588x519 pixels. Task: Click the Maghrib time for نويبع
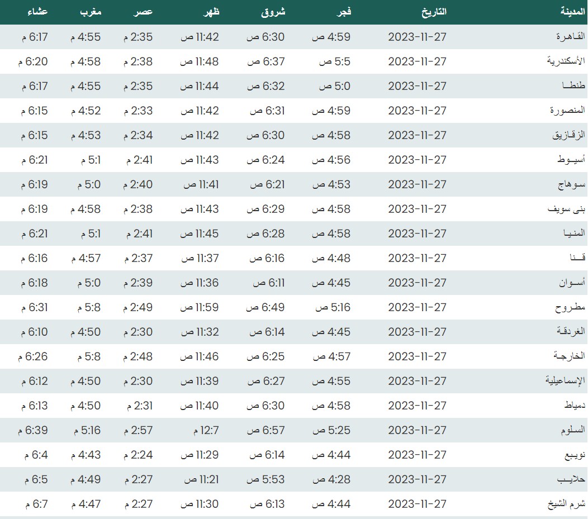point(86,455)
